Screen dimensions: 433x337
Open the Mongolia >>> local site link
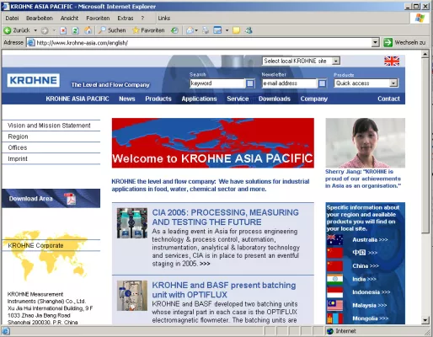pyautogui.click(x=370, y=318)
